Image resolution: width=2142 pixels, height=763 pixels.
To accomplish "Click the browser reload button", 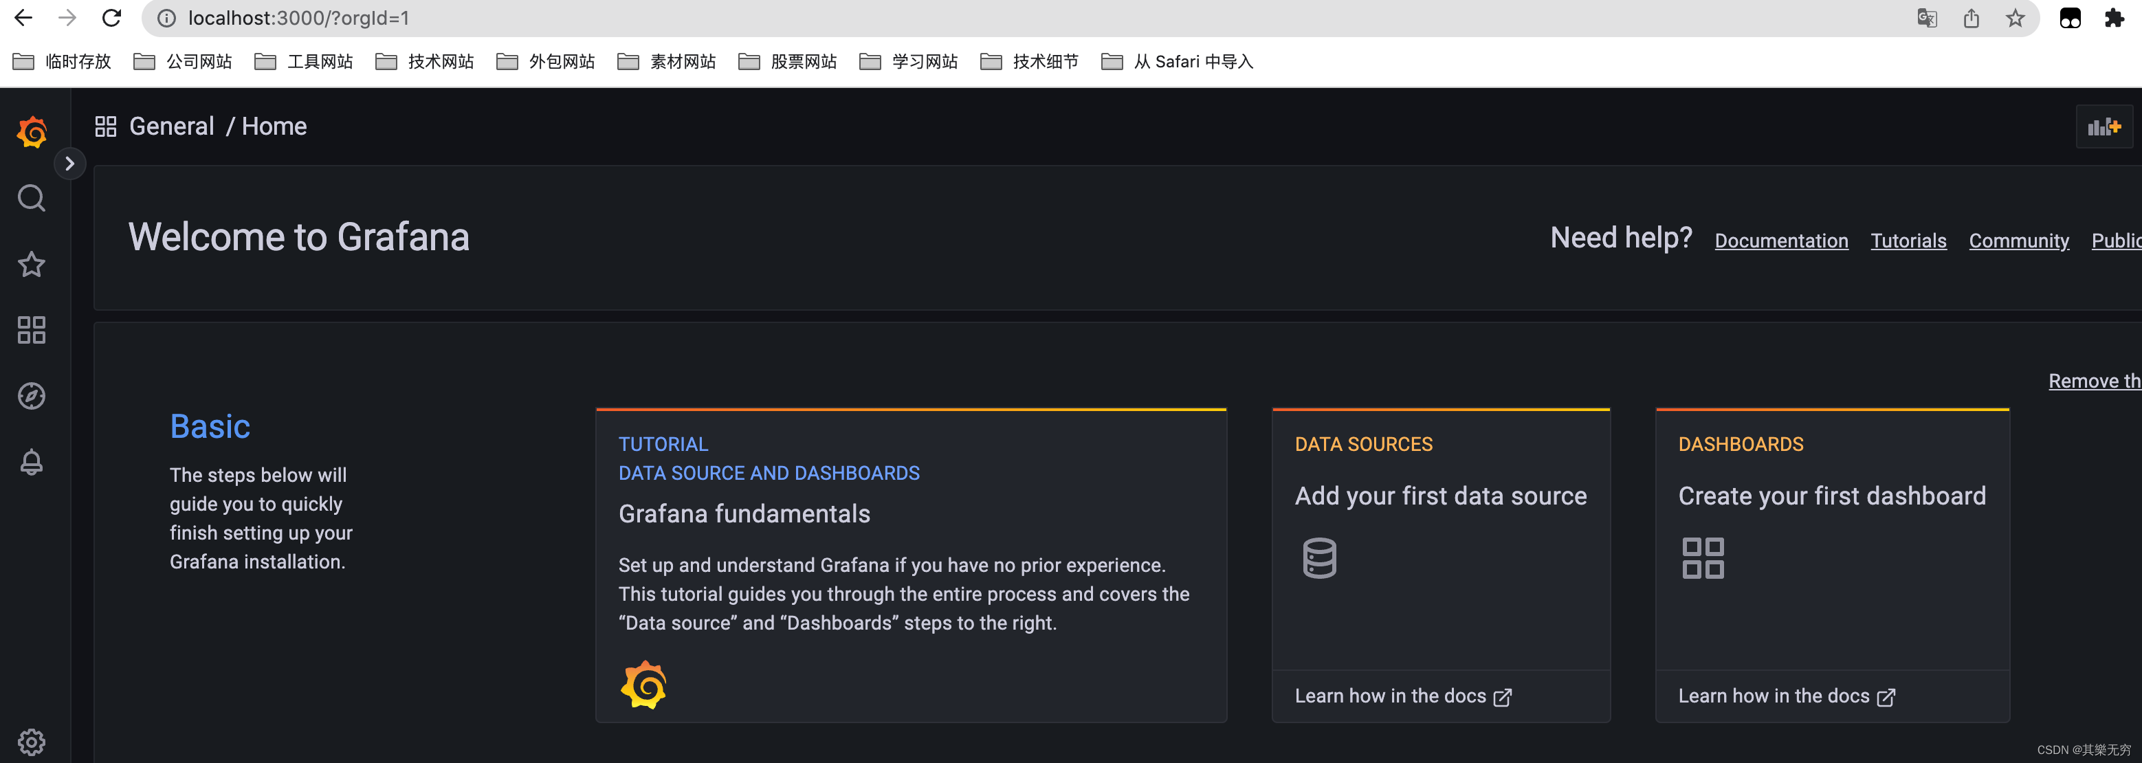I will [111, 19].
